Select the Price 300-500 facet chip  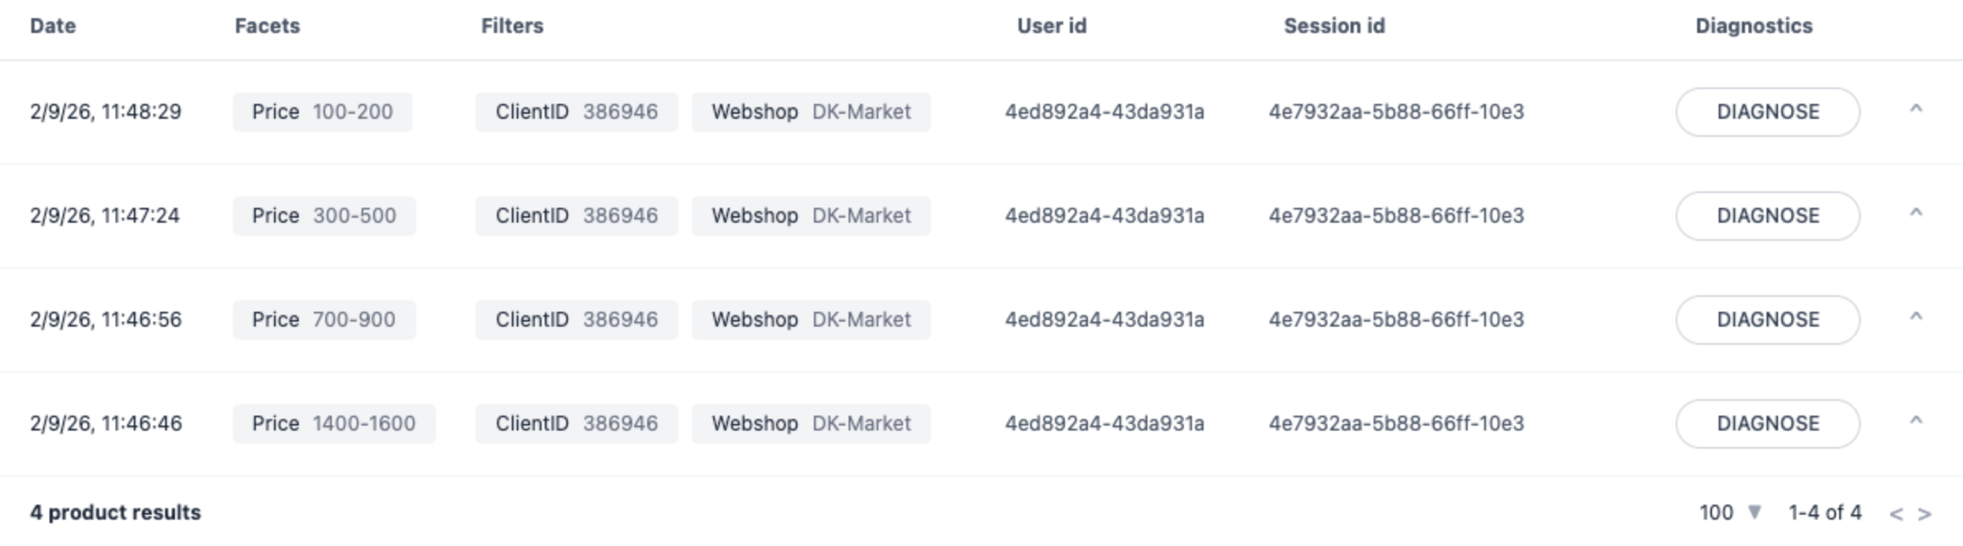[x=324, y=216]
